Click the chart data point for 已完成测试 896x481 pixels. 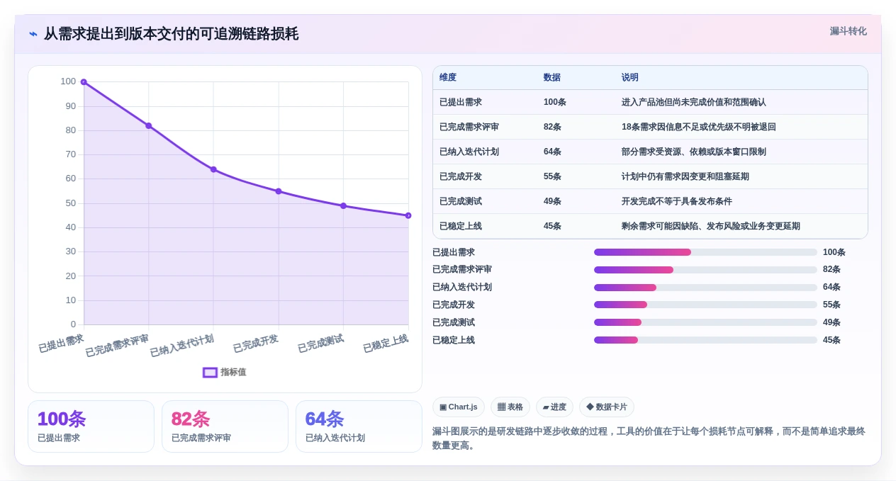pyautogui.click(x=343, y=205)
